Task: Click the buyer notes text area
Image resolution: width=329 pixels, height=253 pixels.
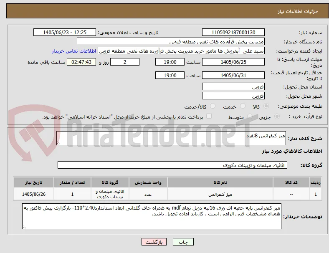Action: [152, 216]
